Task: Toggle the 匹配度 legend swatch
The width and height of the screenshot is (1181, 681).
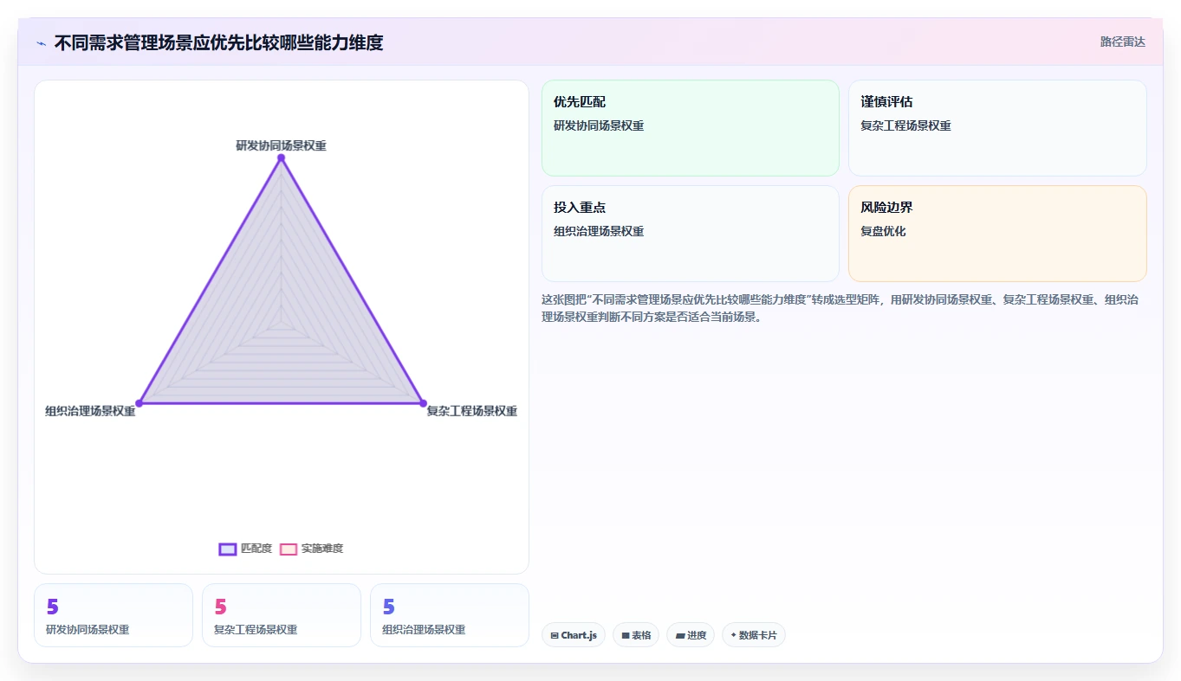Action: point(228,549)
